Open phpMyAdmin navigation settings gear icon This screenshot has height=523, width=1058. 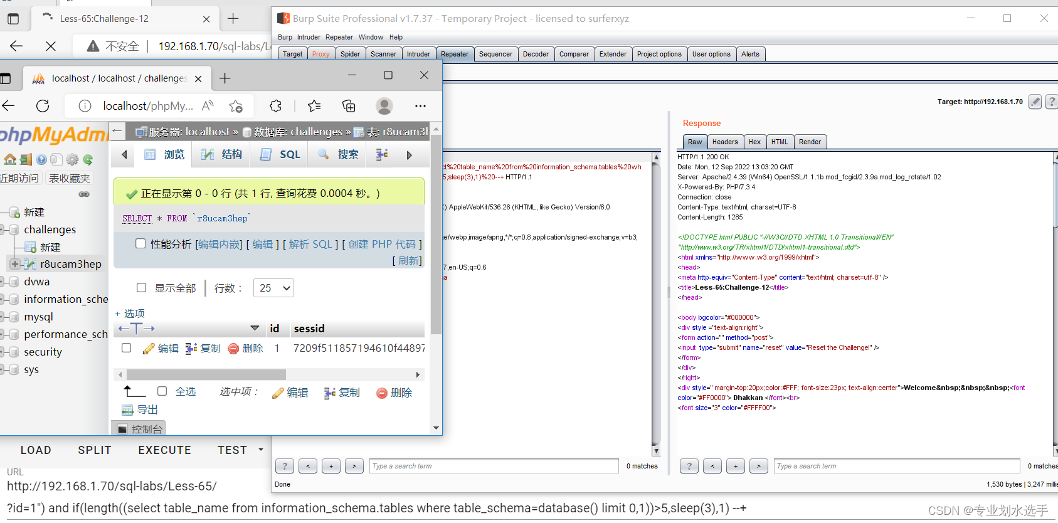tap(72, 159)
